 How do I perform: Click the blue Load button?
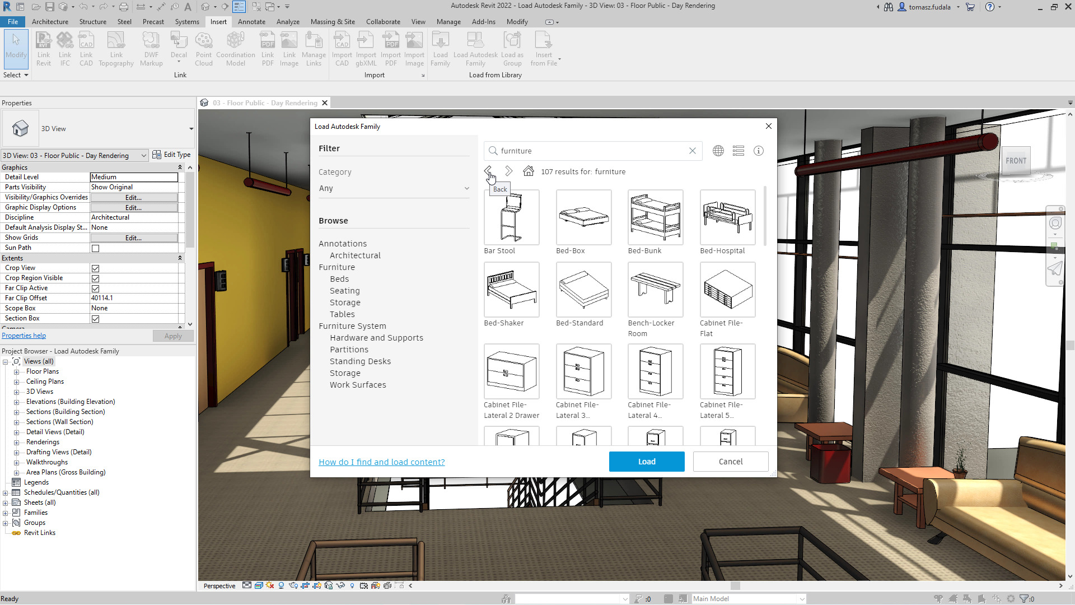click(647, 462)
